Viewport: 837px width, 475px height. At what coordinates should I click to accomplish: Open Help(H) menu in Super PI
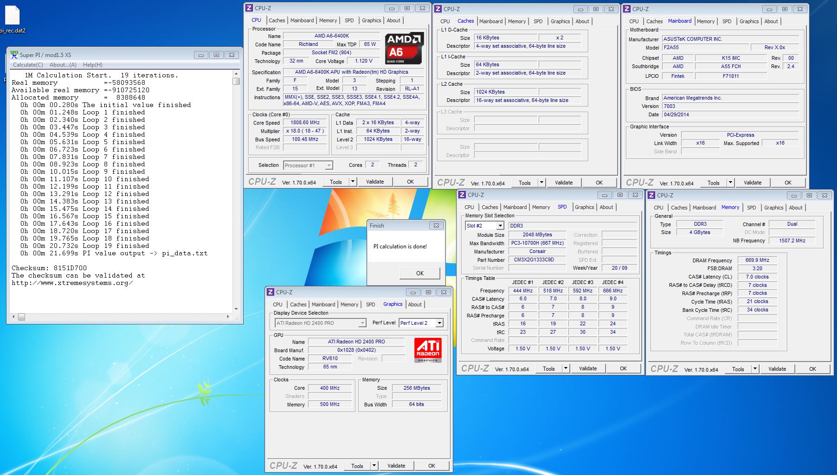tap(92, 65)
